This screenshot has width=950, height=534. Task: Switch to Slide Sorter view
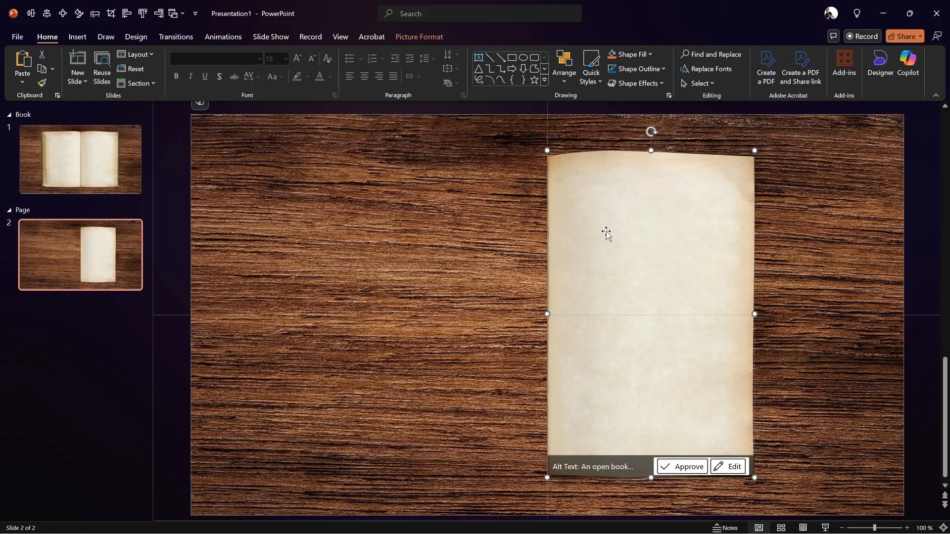(x=781, y=528)
